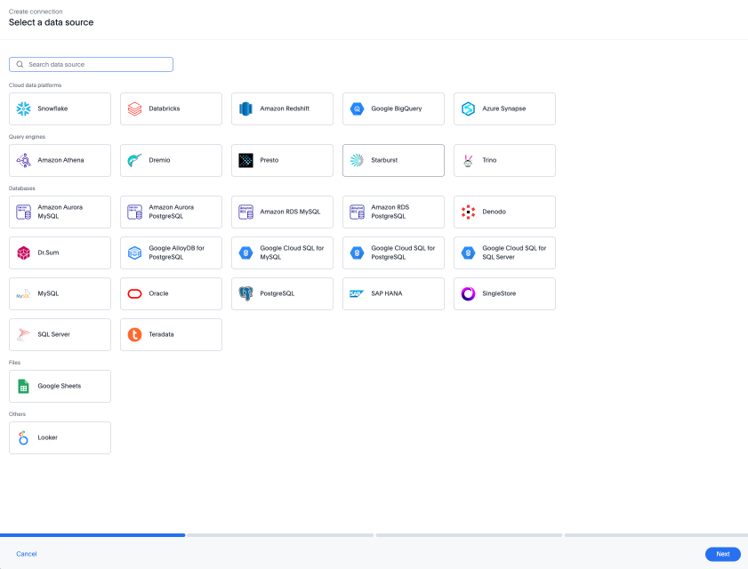Screen dimensions: 748x569
Task: Pick the Teradata data source card
Action: (x=171, y=334)
